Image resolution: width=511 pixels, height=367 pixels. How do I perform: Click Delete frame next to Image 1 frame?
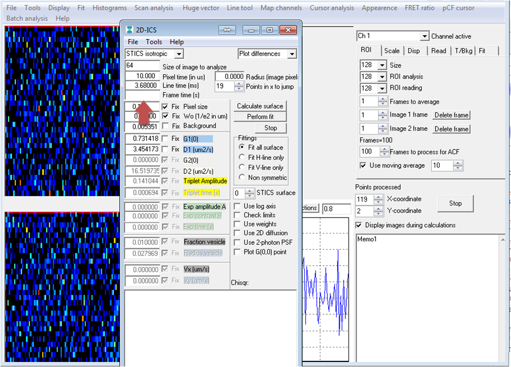pyautogui.click(x=451, y=115)
